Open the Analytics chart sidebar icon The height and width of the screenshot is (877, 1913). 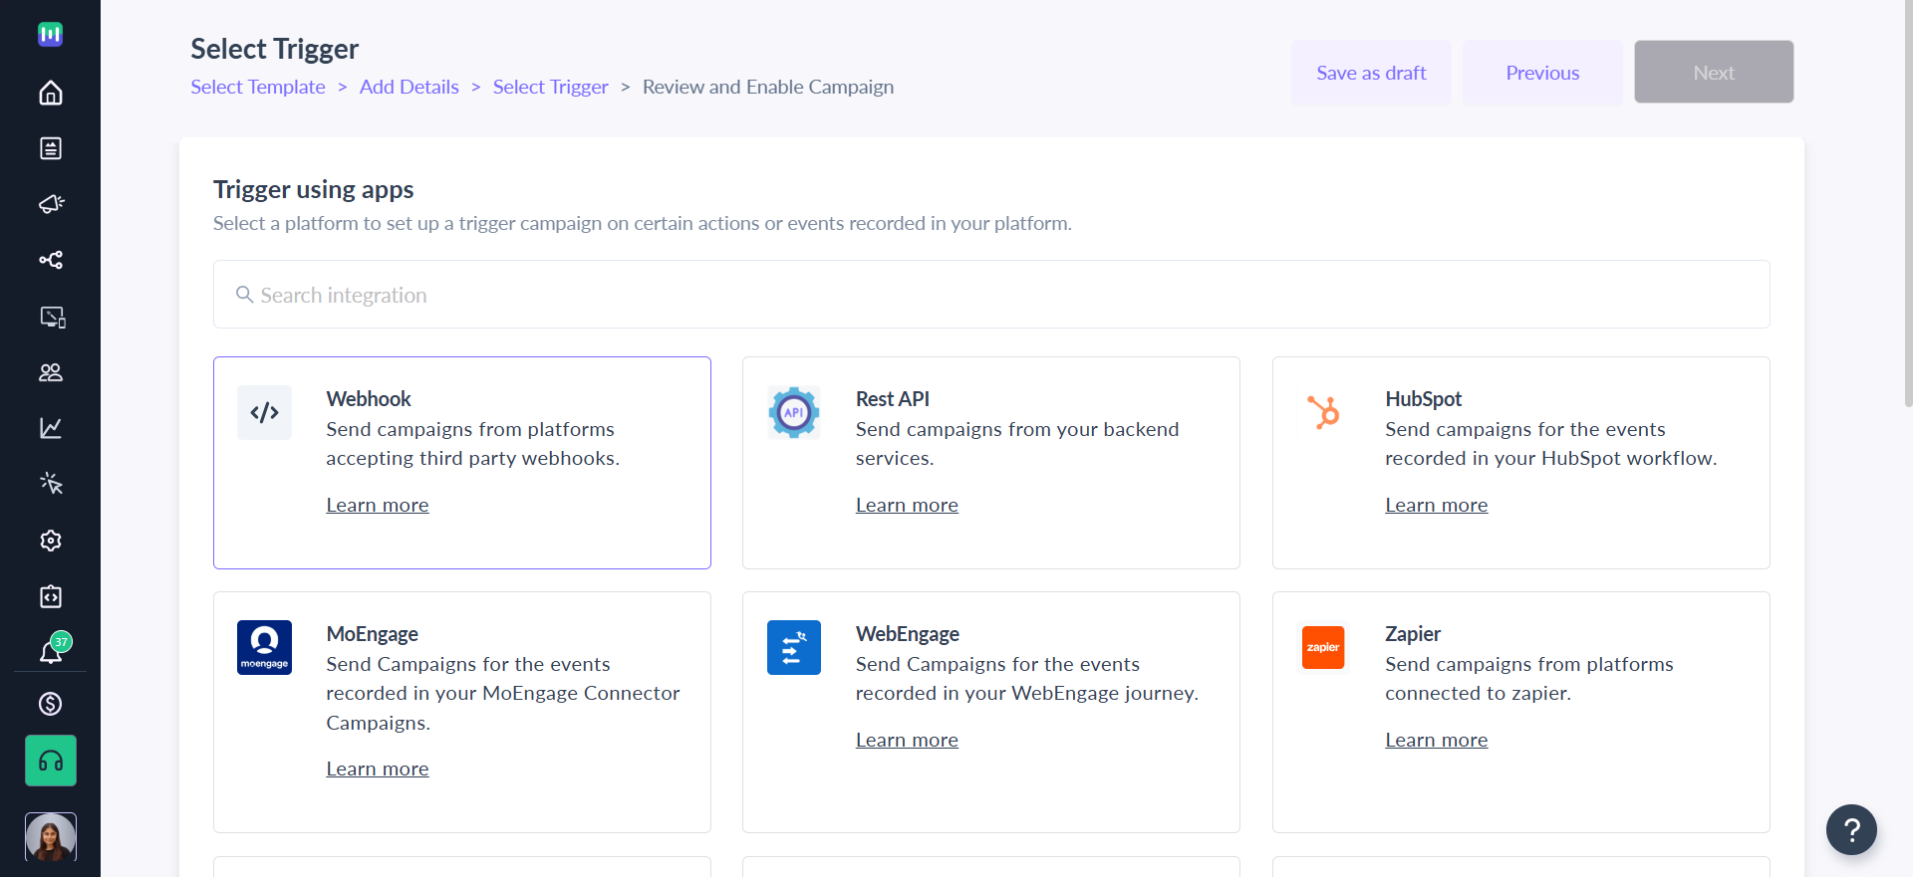point(50,428)
